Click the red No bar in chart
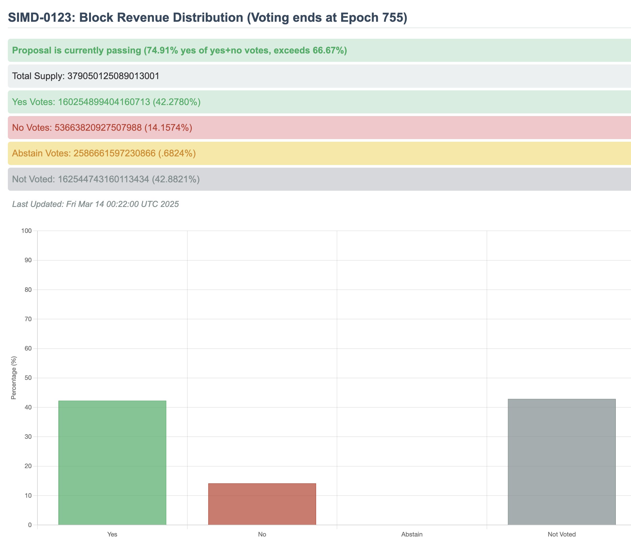The image size is (631, 548). 262,504
